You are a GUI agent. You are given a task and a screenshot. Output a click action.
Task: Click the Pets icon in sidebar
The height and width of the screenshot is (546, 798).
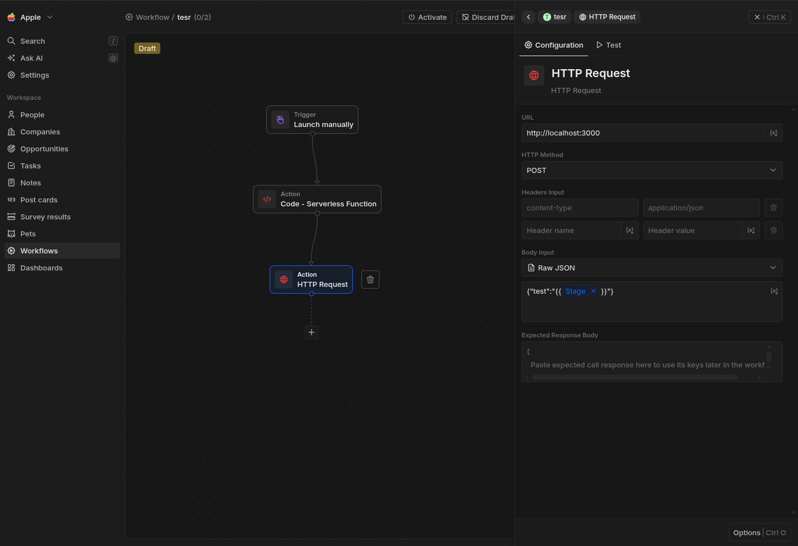pyautogui.click(x=11, y=234)
